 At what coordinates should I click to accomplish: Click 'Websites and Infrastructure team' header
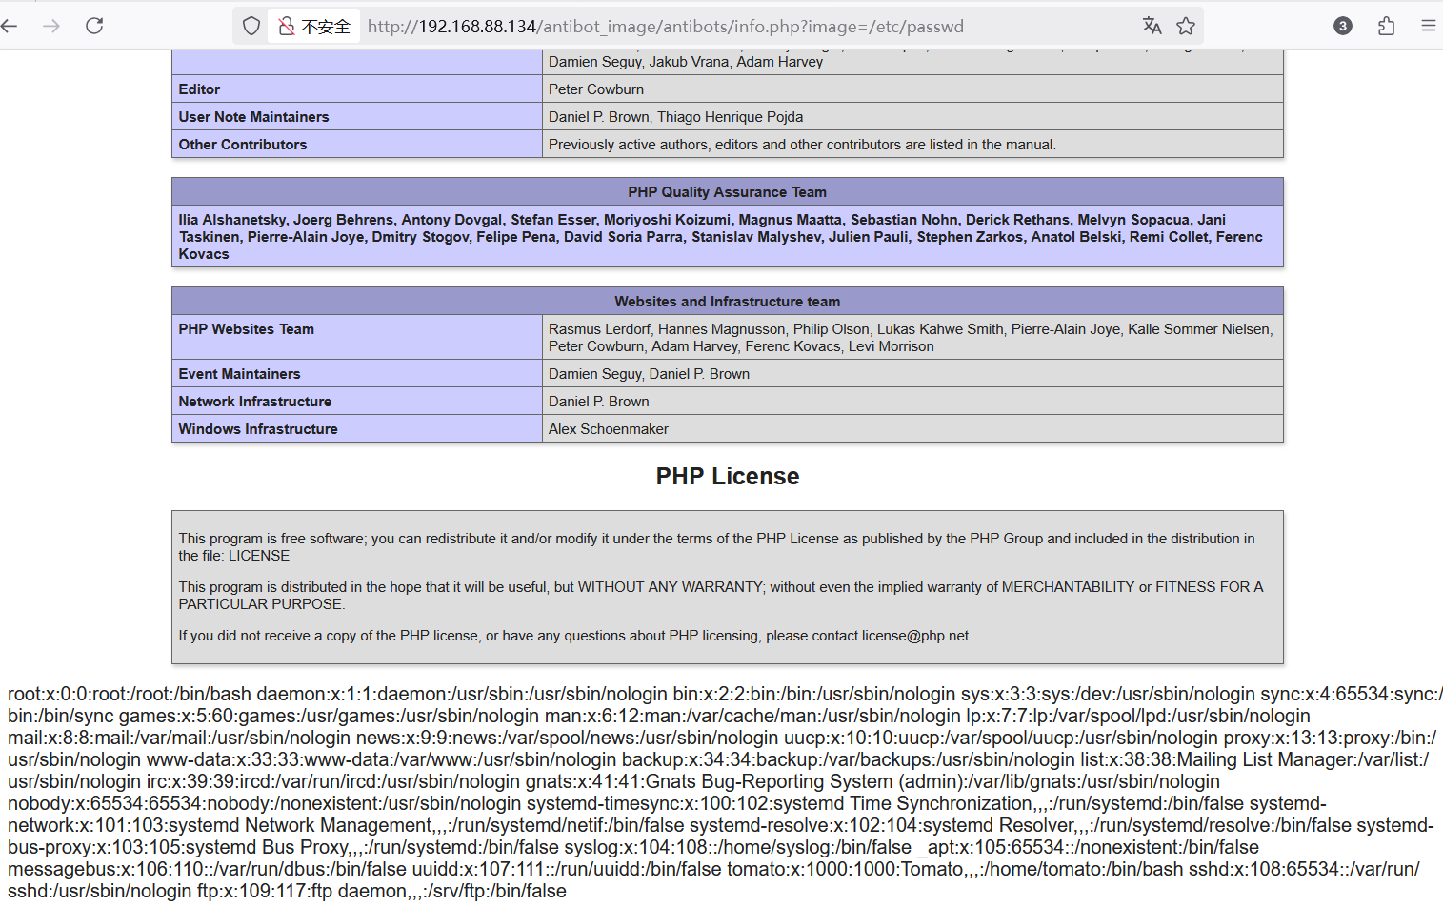(728, 302)
